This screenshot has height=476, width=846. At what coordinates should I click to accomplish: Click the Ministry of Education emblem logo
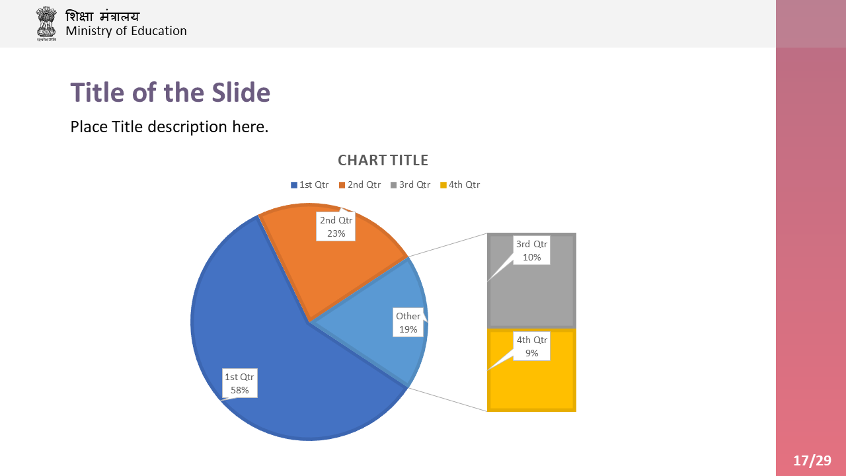tap(46, 24)
